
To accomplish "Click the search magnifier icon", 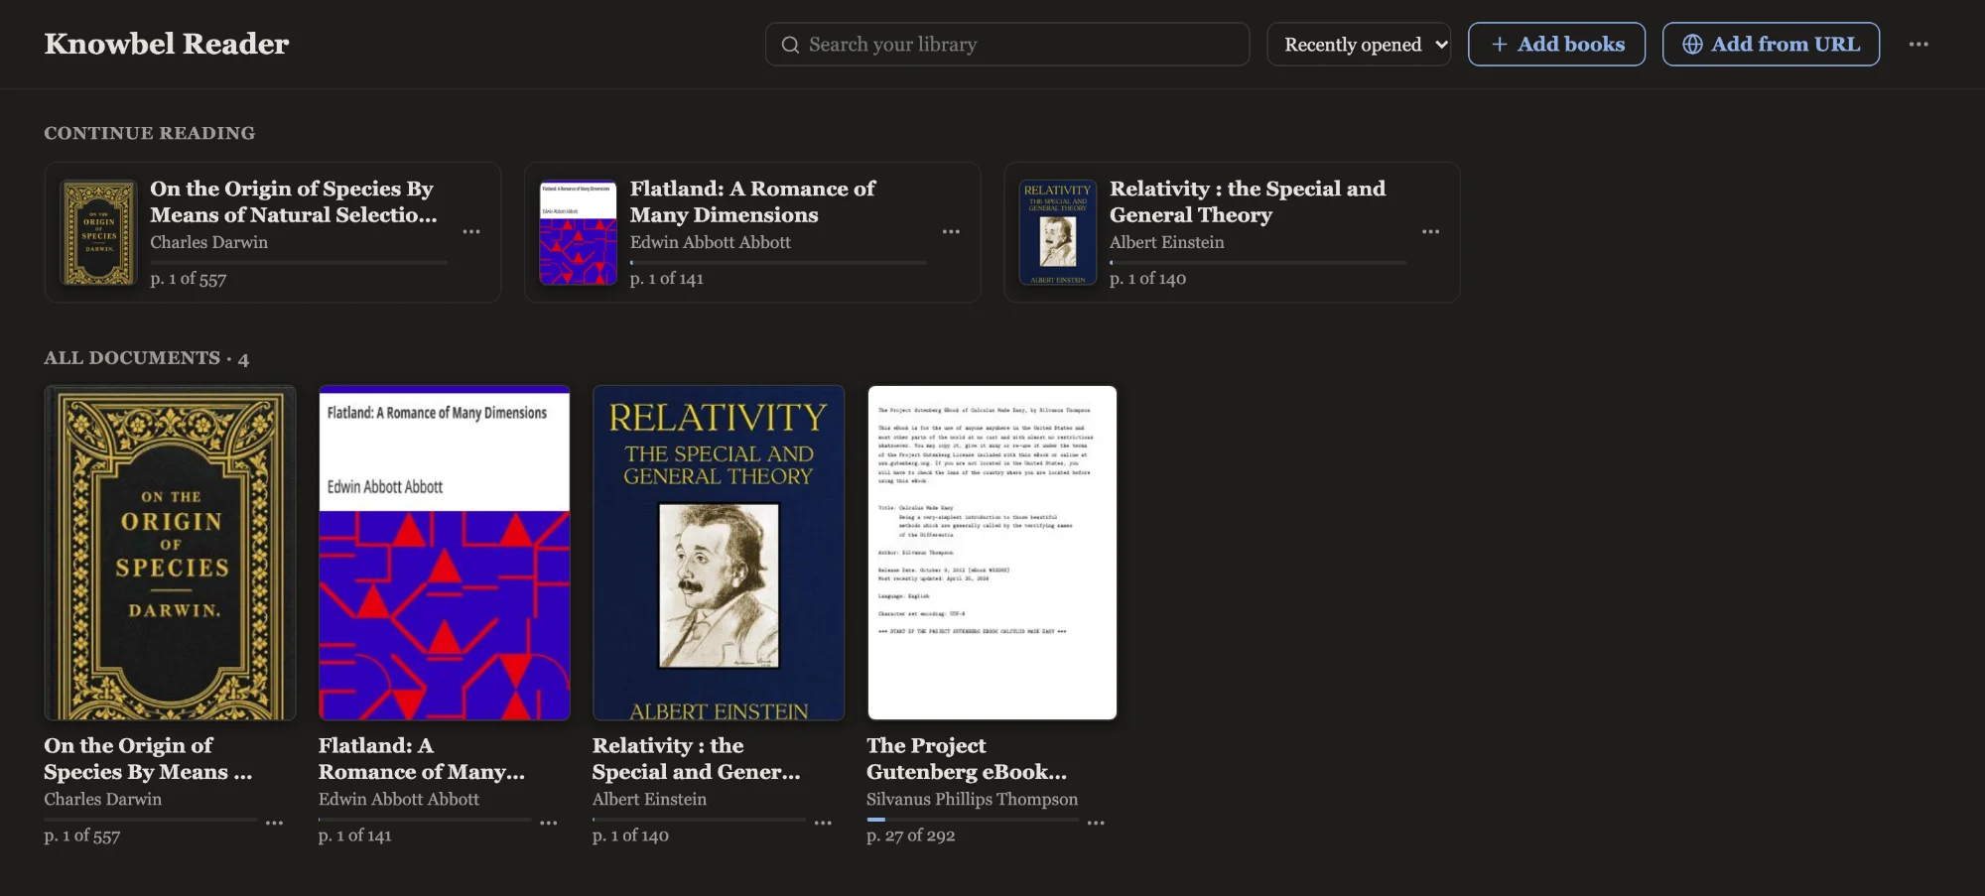I will 790,45.
